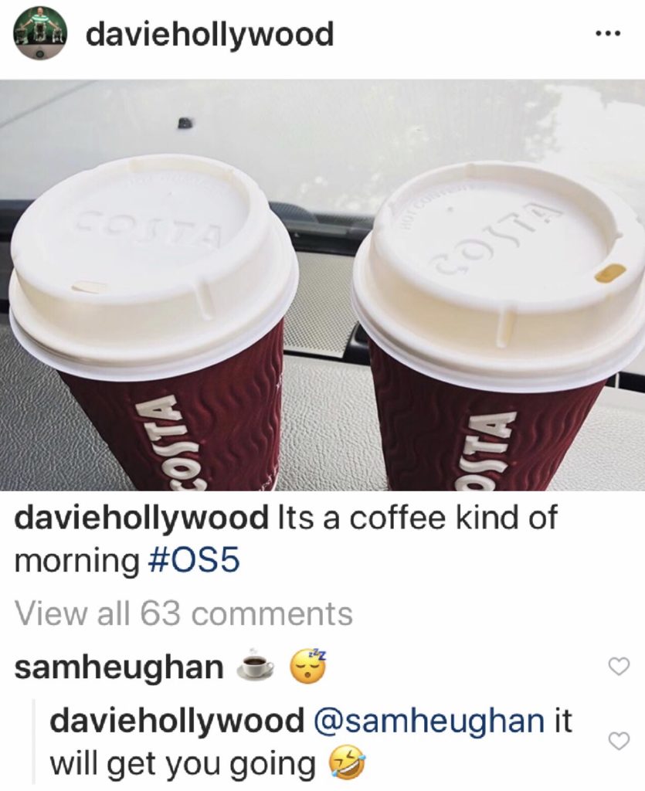Open the three-dot post options menu
Image resolution: width=645 pixels, height=791 pixels.
click(x=609, y=34)
